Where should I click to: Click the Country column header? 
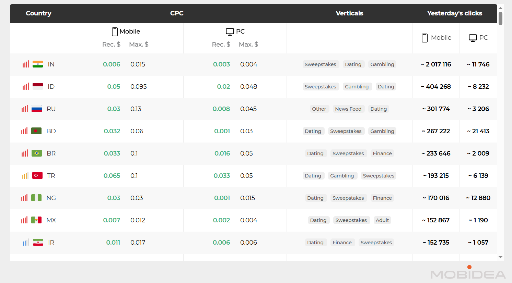tap(38, 13)
